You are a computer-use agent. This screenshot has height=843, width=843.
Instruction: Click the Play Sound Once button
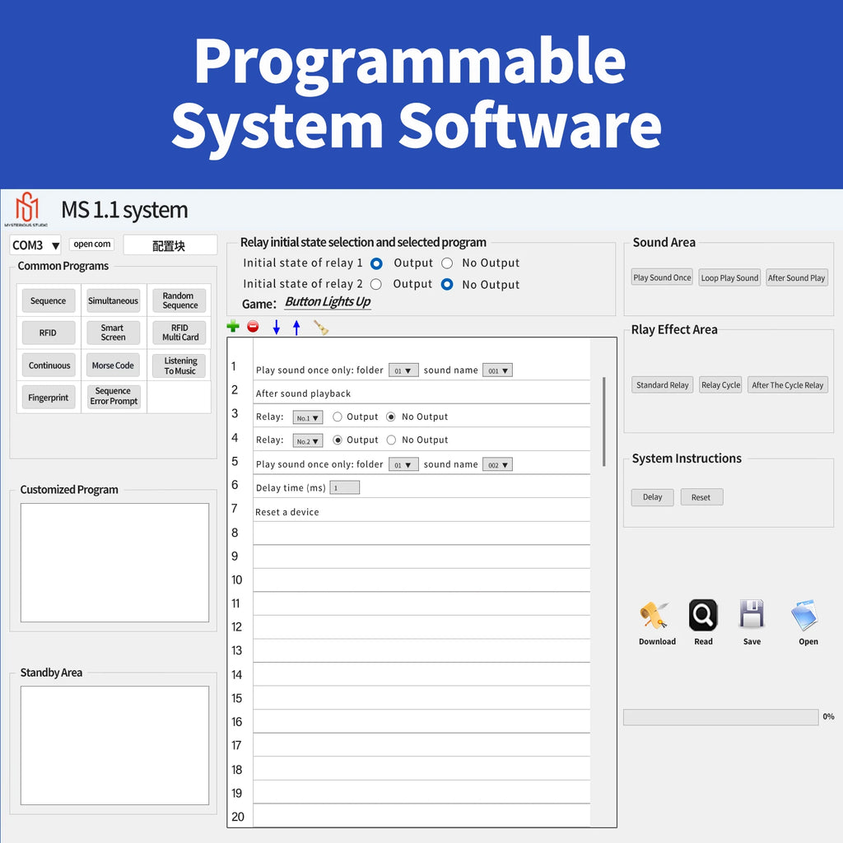pos(662,277)
